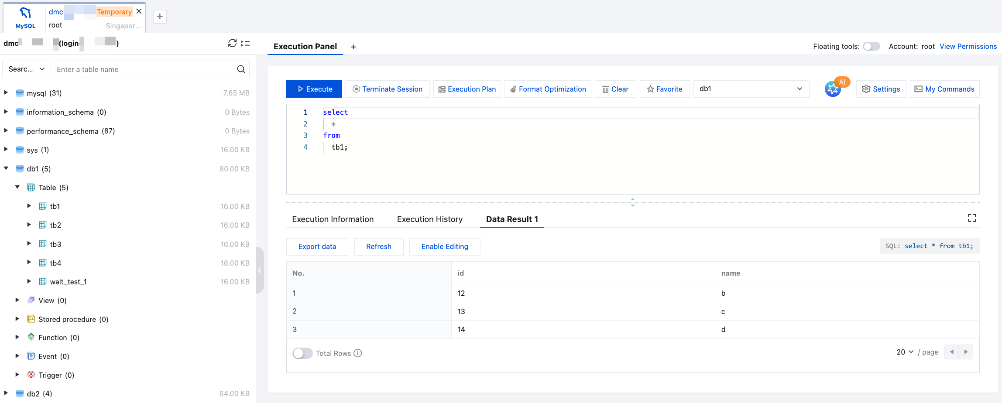Expand Data Result to fullscreen
Image resolution: width=1002 pixels, height=403 pixels.
[x=972, y=218]
